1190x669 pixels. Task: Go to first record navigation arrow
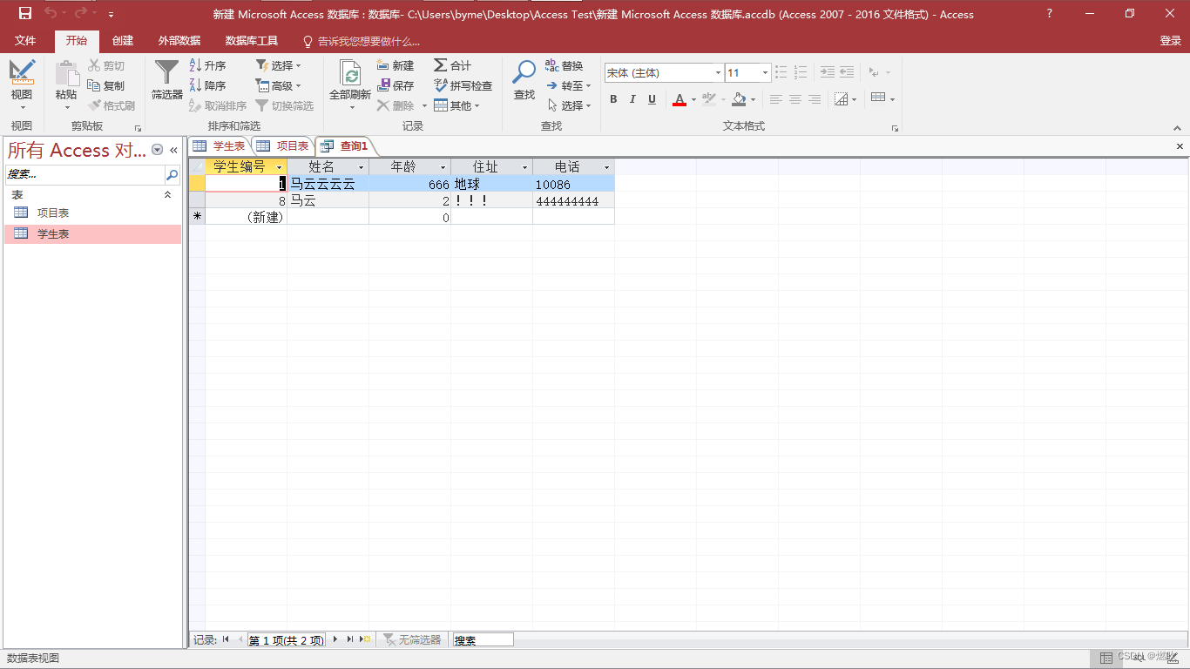tap(226, 639)
